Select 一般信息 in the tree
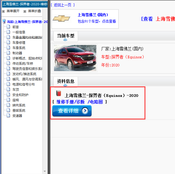Viewport: 175px width, 174px height. click(x=19, y=32)
